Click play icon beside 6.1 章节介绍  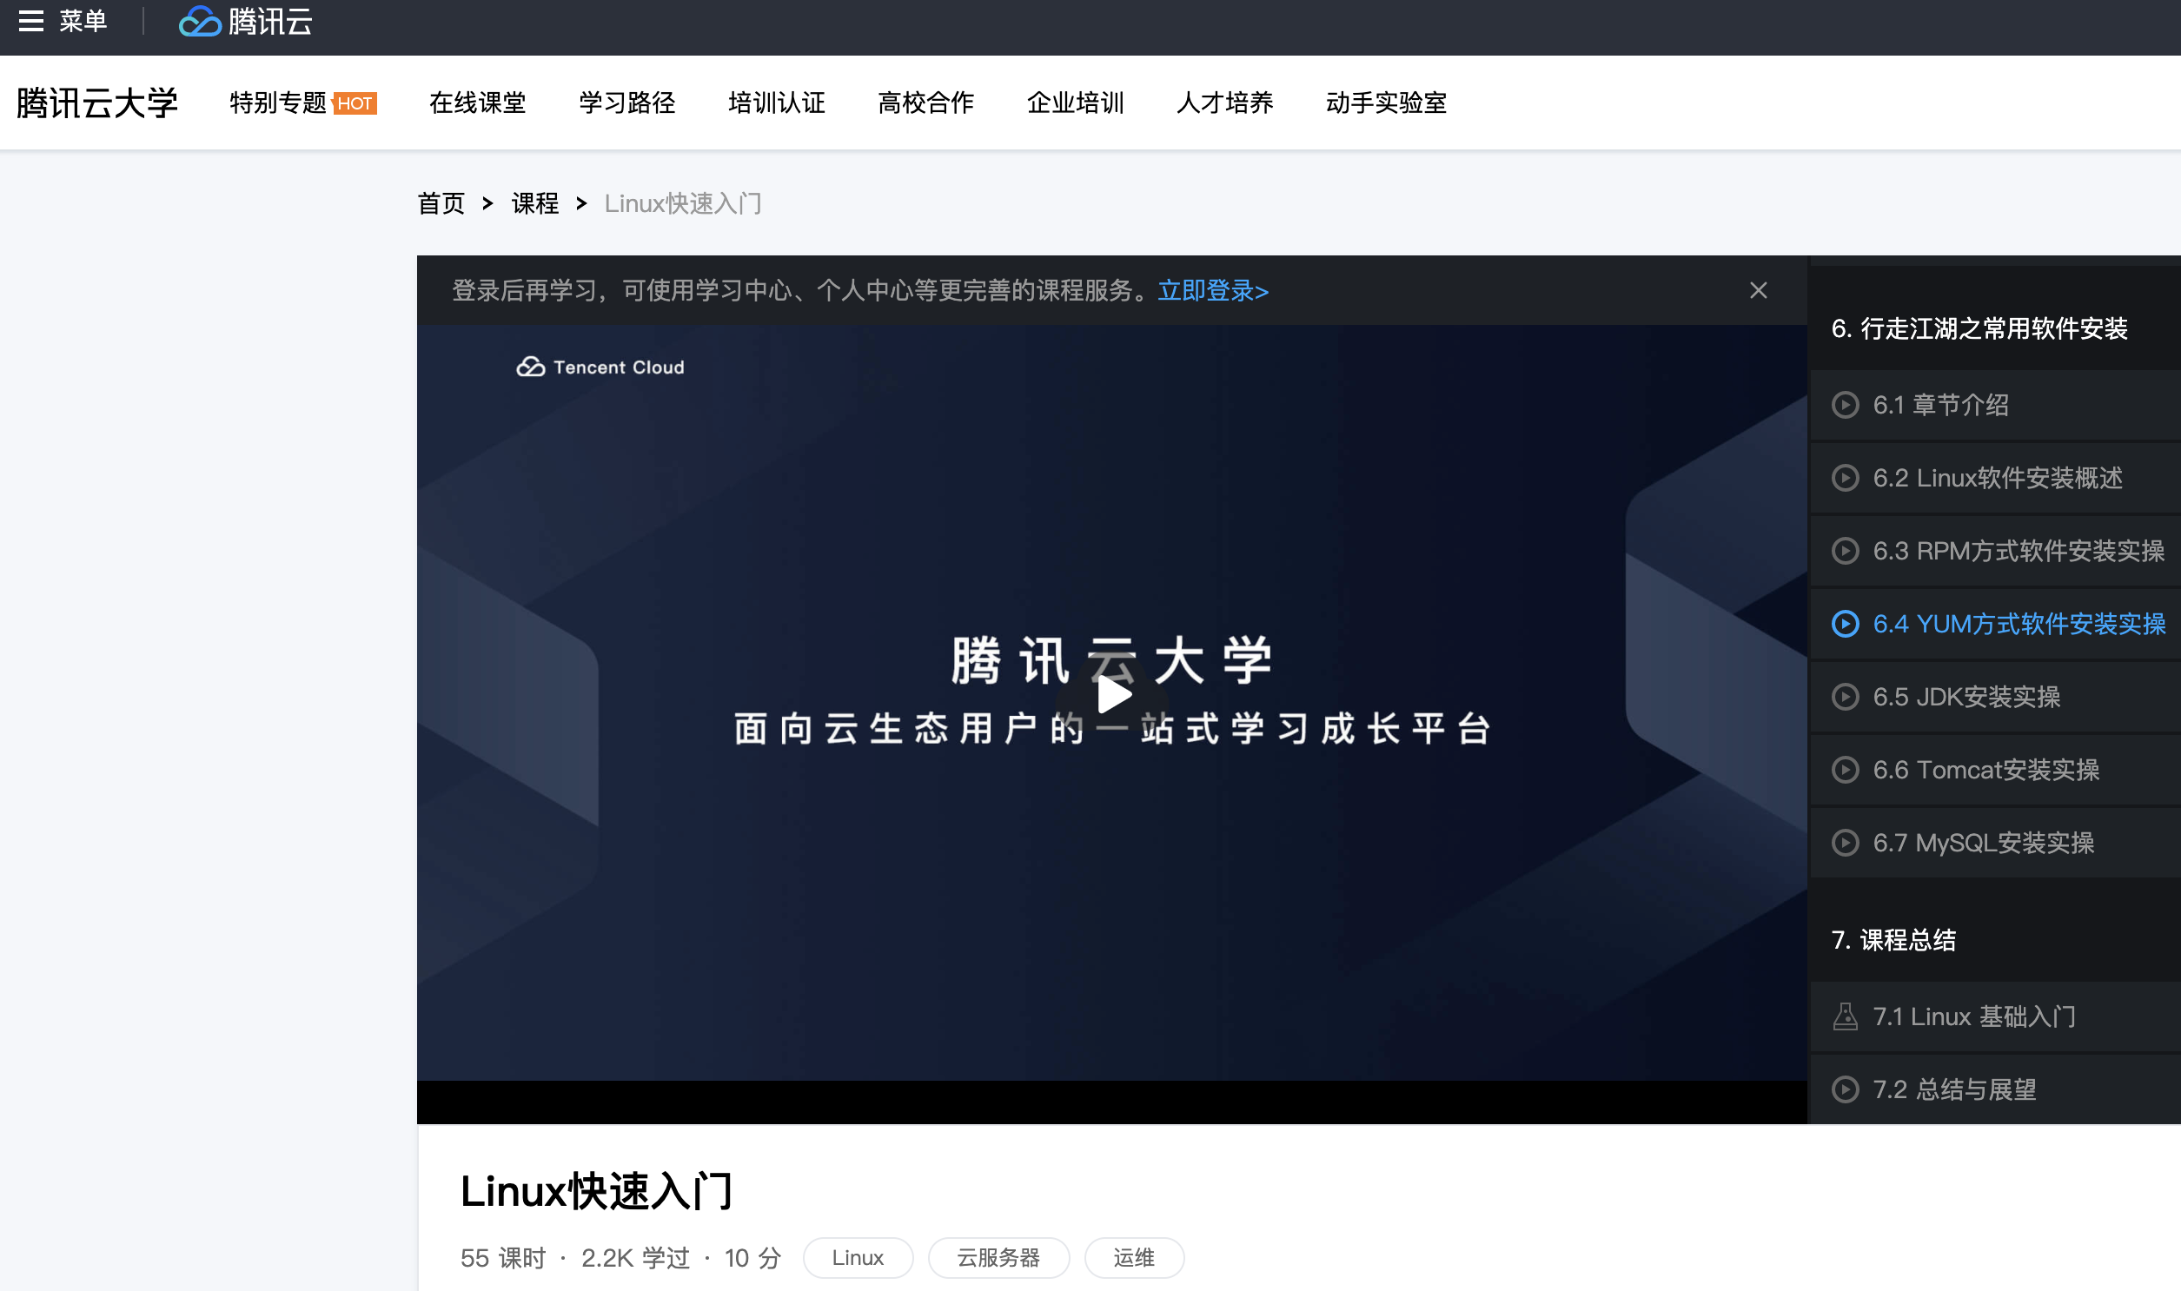1846,406
